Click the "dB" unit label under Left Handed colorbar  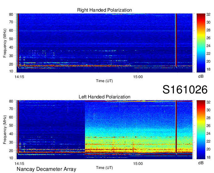[x=201, y=163]
